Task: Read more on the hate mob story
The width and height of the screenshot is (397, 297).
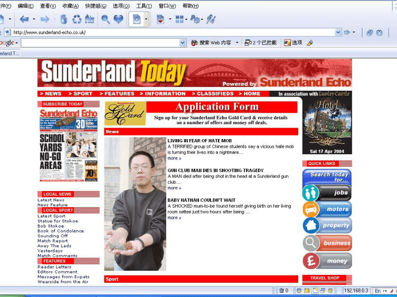Action: [x=174, y=158]
